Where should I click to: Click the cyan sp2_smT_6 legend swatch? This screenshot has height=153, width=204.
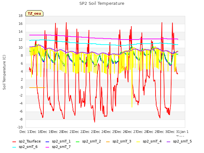point(14,147)
